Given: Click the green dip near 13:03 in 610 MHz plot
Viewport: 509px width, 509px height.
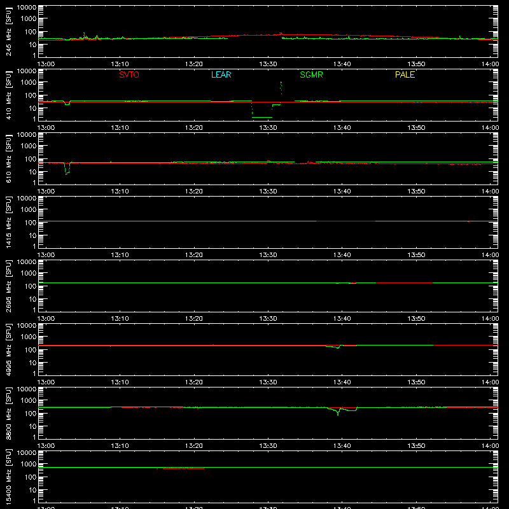Looking at the screenshot, I should pos(67,169).
